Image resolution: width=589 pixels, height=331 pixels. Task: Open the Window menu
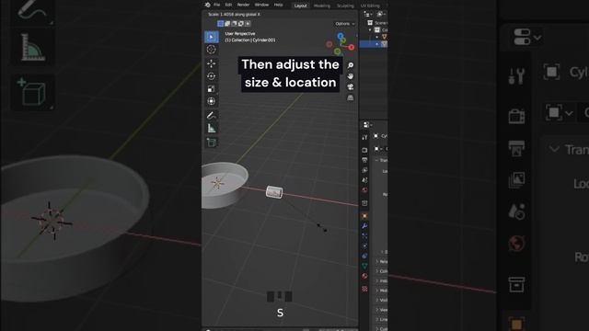pyautogui.click(x=261, y=5)
